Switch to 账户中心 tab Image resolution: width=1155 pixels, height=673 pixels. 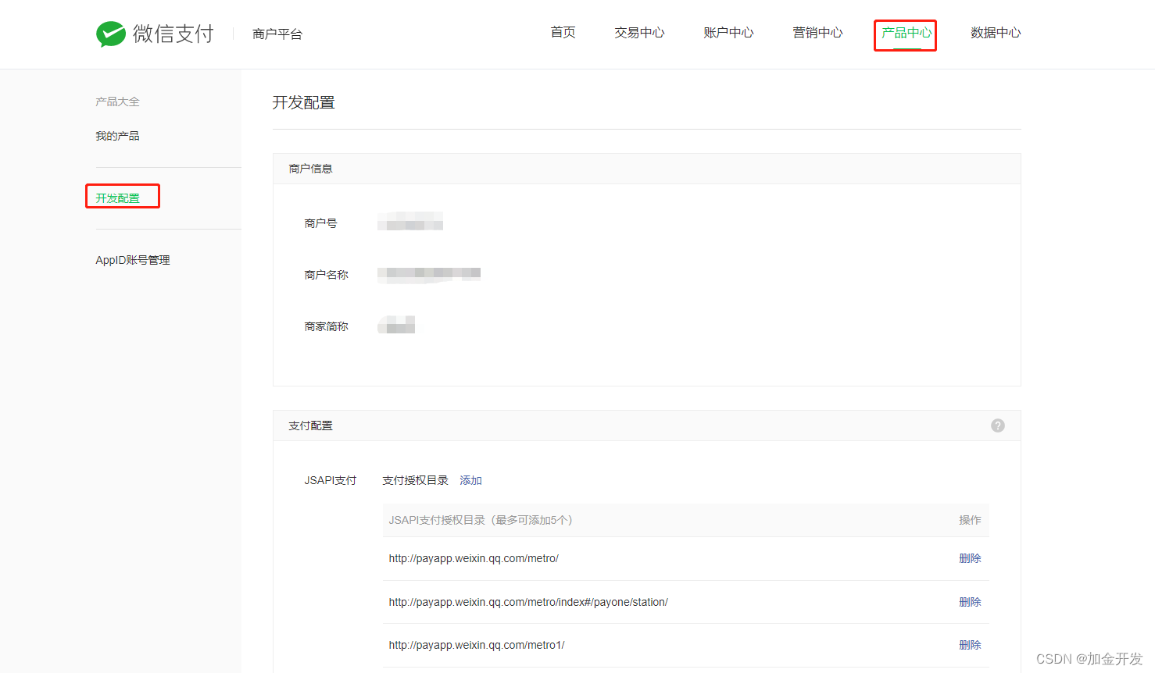coord(728,32)
